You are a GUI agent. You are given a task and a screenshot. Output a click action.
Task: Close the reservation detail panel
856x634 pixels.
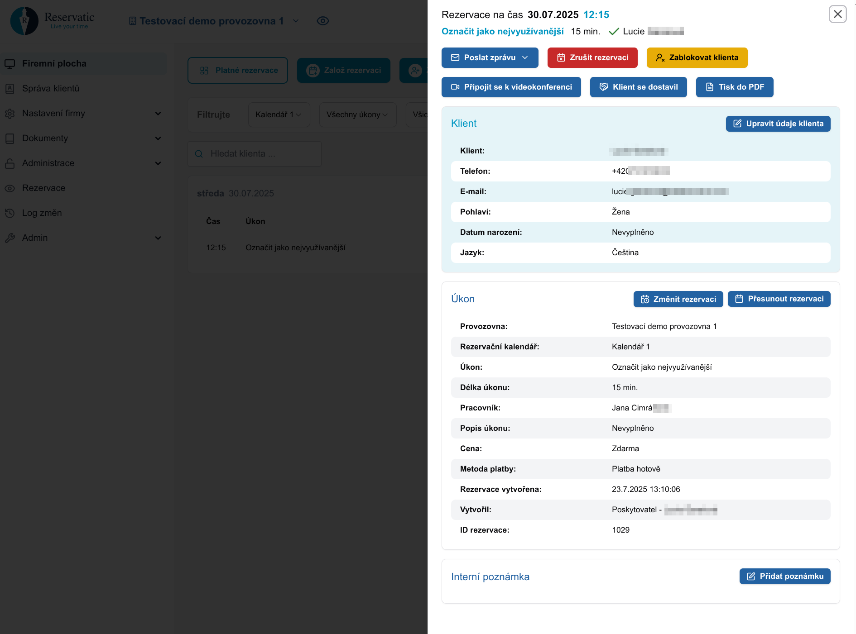click(x=837, y=14)
